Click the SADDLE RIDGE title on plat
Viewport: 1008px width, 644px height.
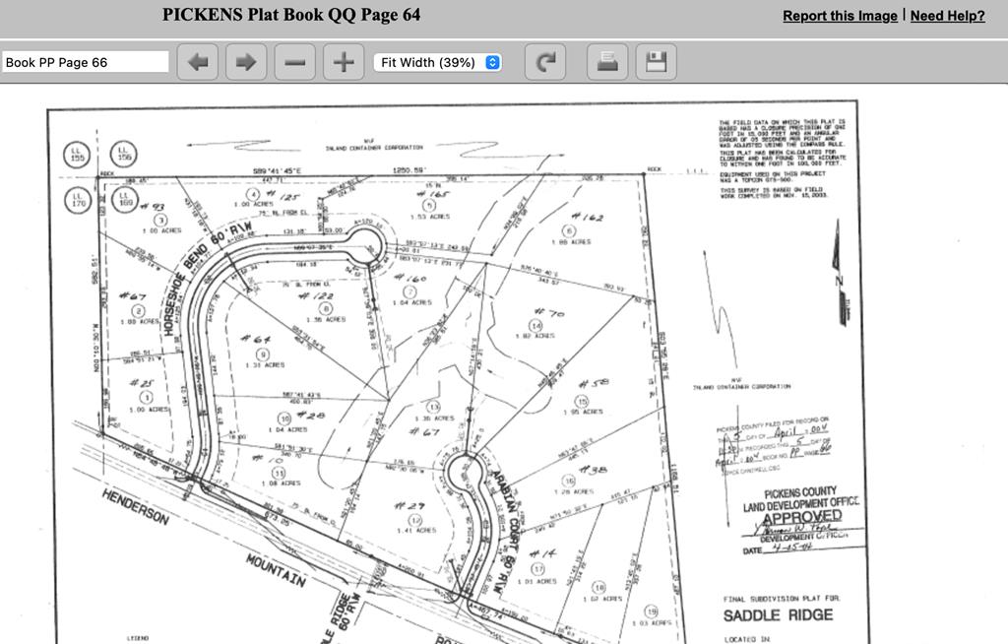coord(778,615)
